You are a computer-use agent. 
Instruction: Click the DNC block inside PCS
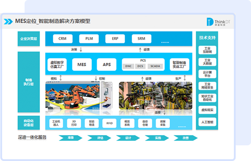[128, 66]
